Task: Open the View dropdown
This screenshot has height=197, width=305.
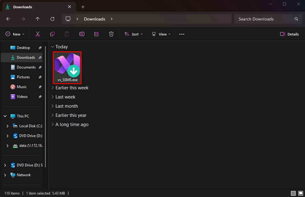Action: [x=161, y=34]
